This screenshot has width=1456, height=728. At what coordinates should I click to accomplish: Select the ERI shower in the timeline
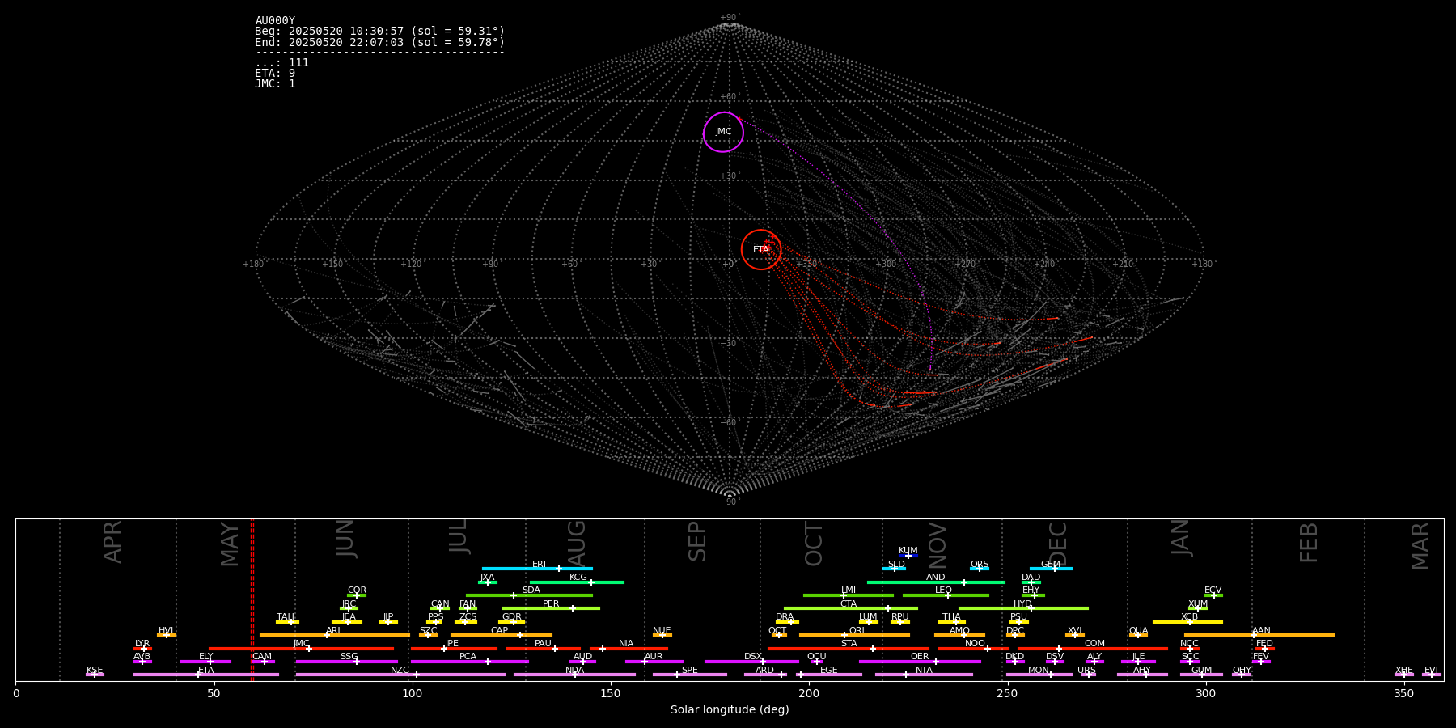[539, 565]
